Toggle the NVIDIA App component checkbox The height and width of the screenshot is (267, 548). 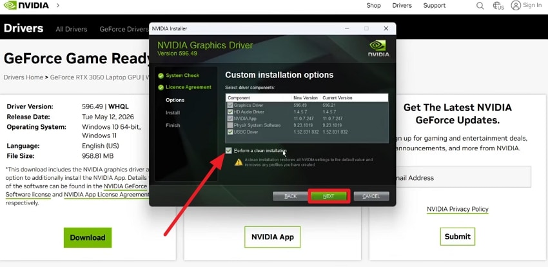[230, 119]
